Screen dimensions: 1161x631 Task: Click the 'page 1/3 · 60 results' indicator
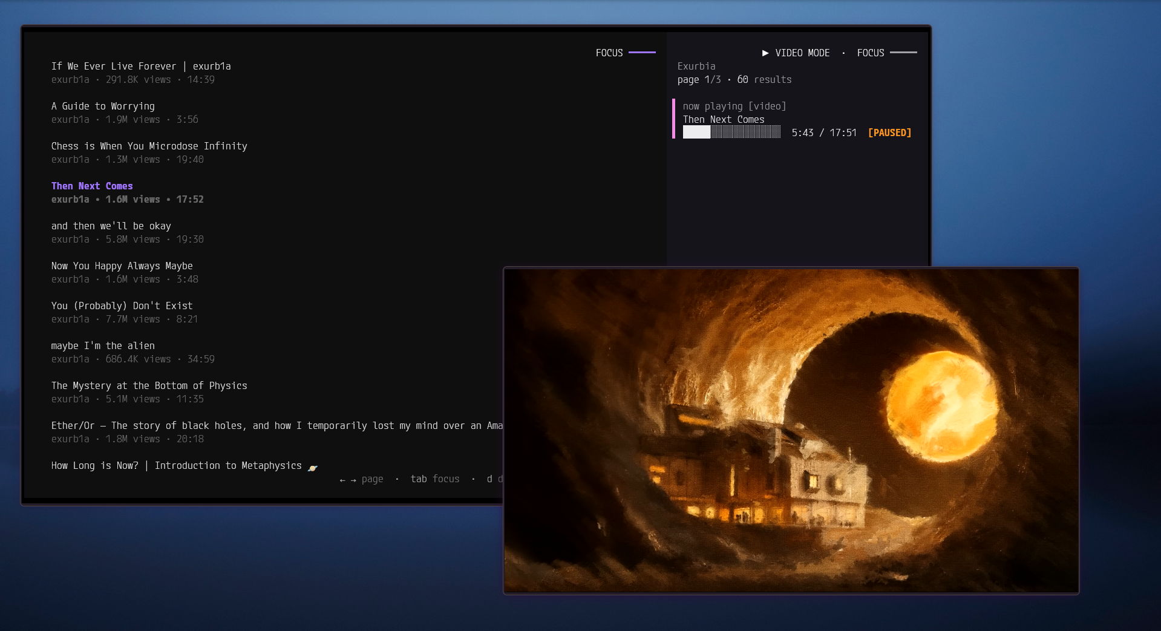tap(734, 80)
